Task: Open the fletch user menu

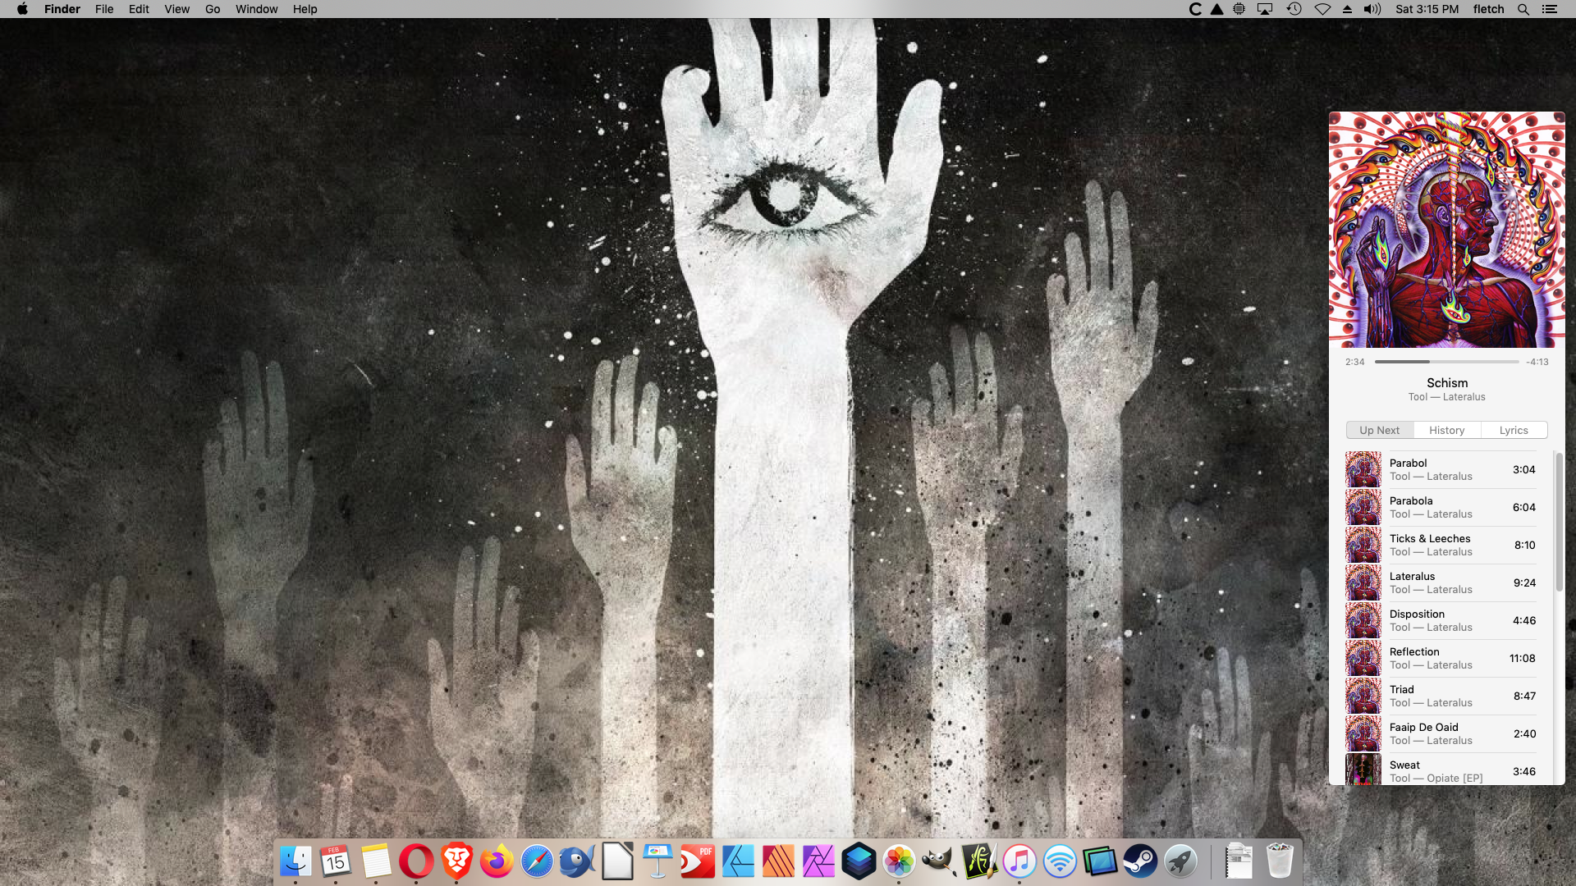Action: 1488,9
